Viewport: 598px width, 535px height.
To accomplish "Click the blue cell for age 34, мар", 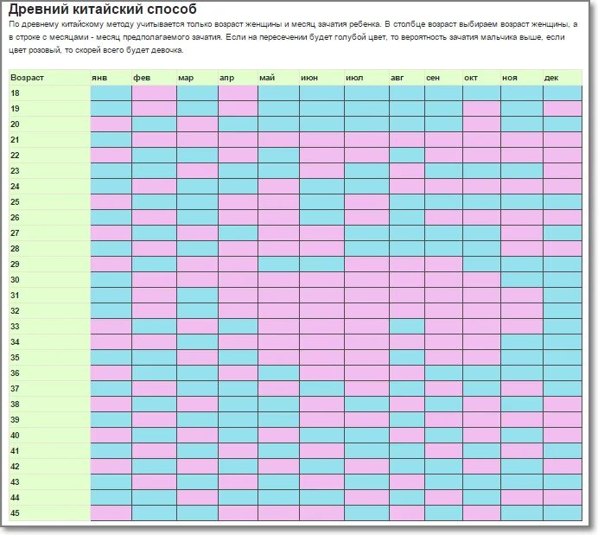I will 197,342.
